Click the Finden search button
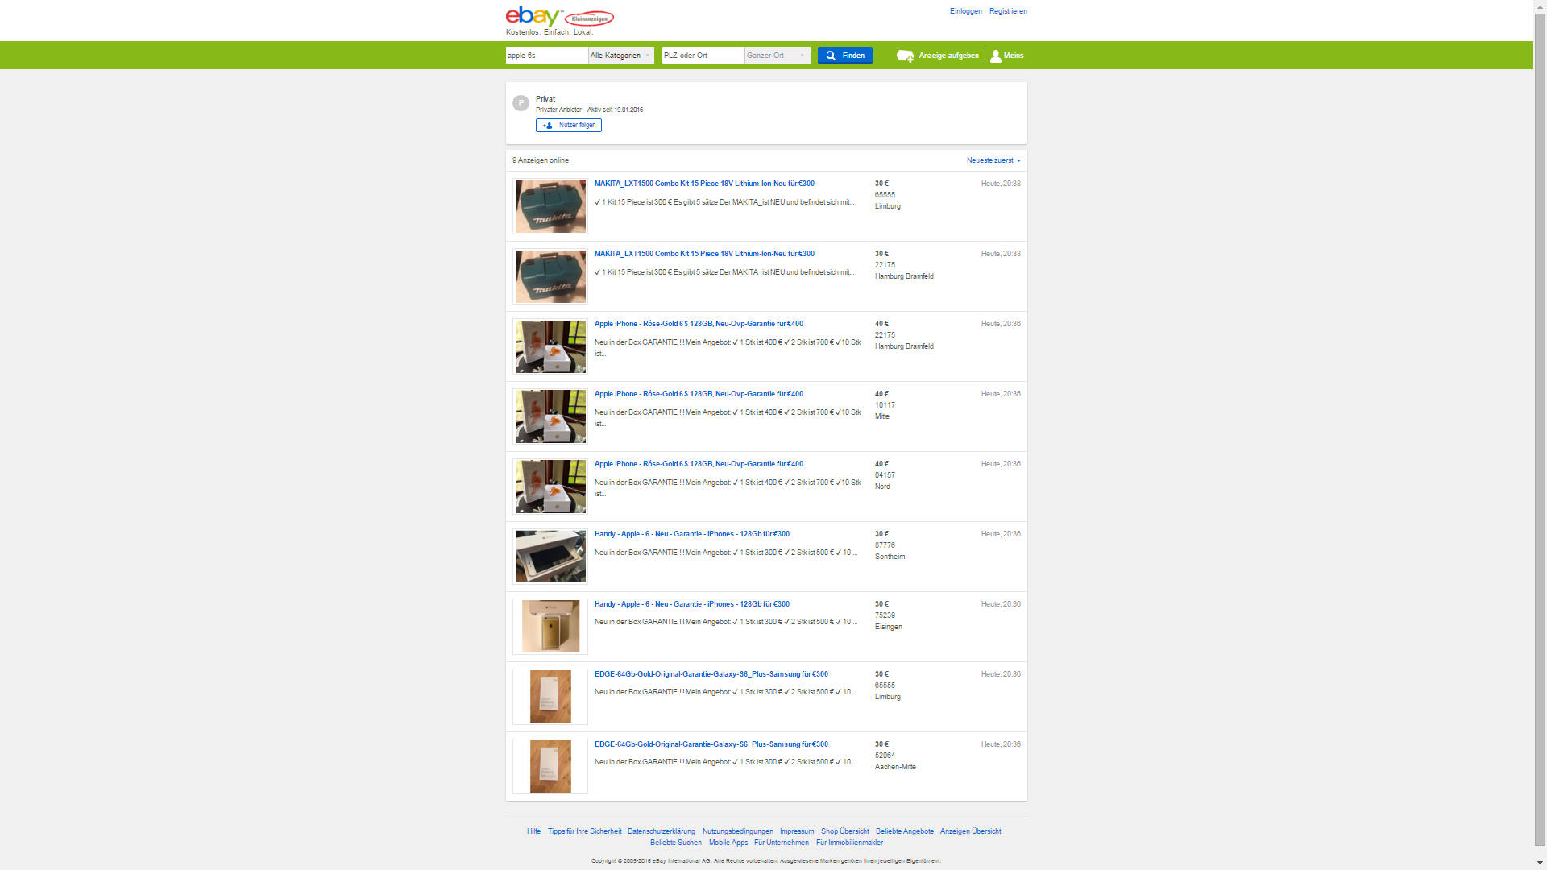The height and width of the screenshot is (870, 1547). point(844,56)
